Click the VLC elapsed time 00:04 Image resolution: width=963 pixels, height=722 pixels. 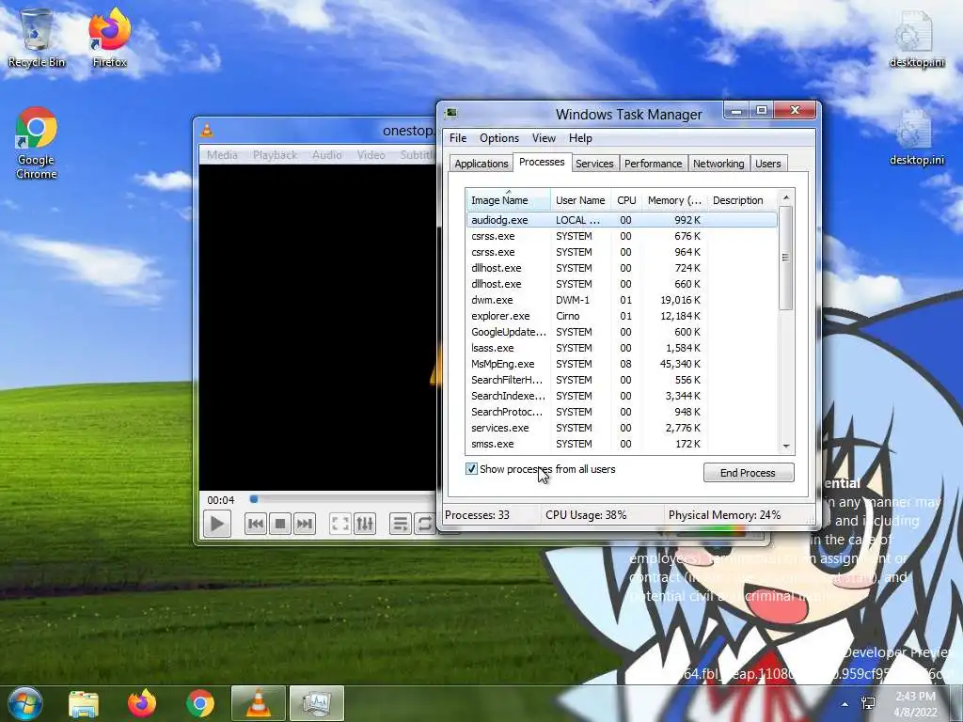pos(220,500)
